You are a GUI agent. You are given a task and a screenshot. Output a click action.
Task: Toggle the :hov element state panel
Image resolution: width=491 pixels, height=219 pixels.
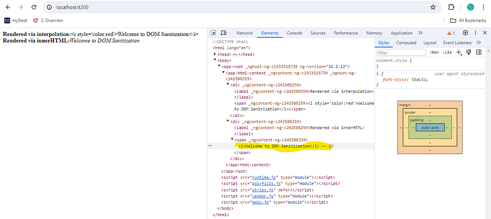point(434,53)
